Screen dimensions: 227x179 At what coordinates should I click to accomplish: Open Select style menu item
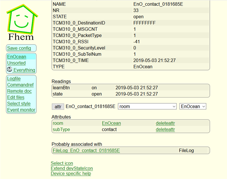pyautogui.click(x=19, y=103)
